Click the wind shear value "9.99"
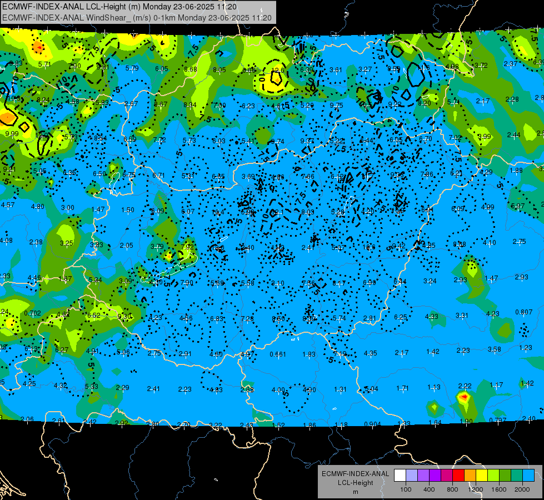Viewport: 544px width, 500px height. 12,133
